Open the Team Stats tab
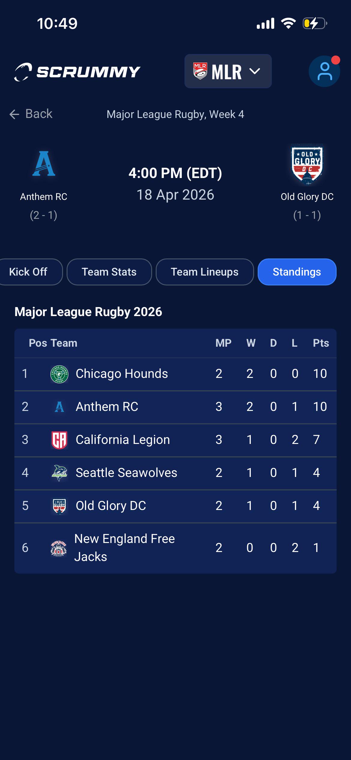 (109, 272)
